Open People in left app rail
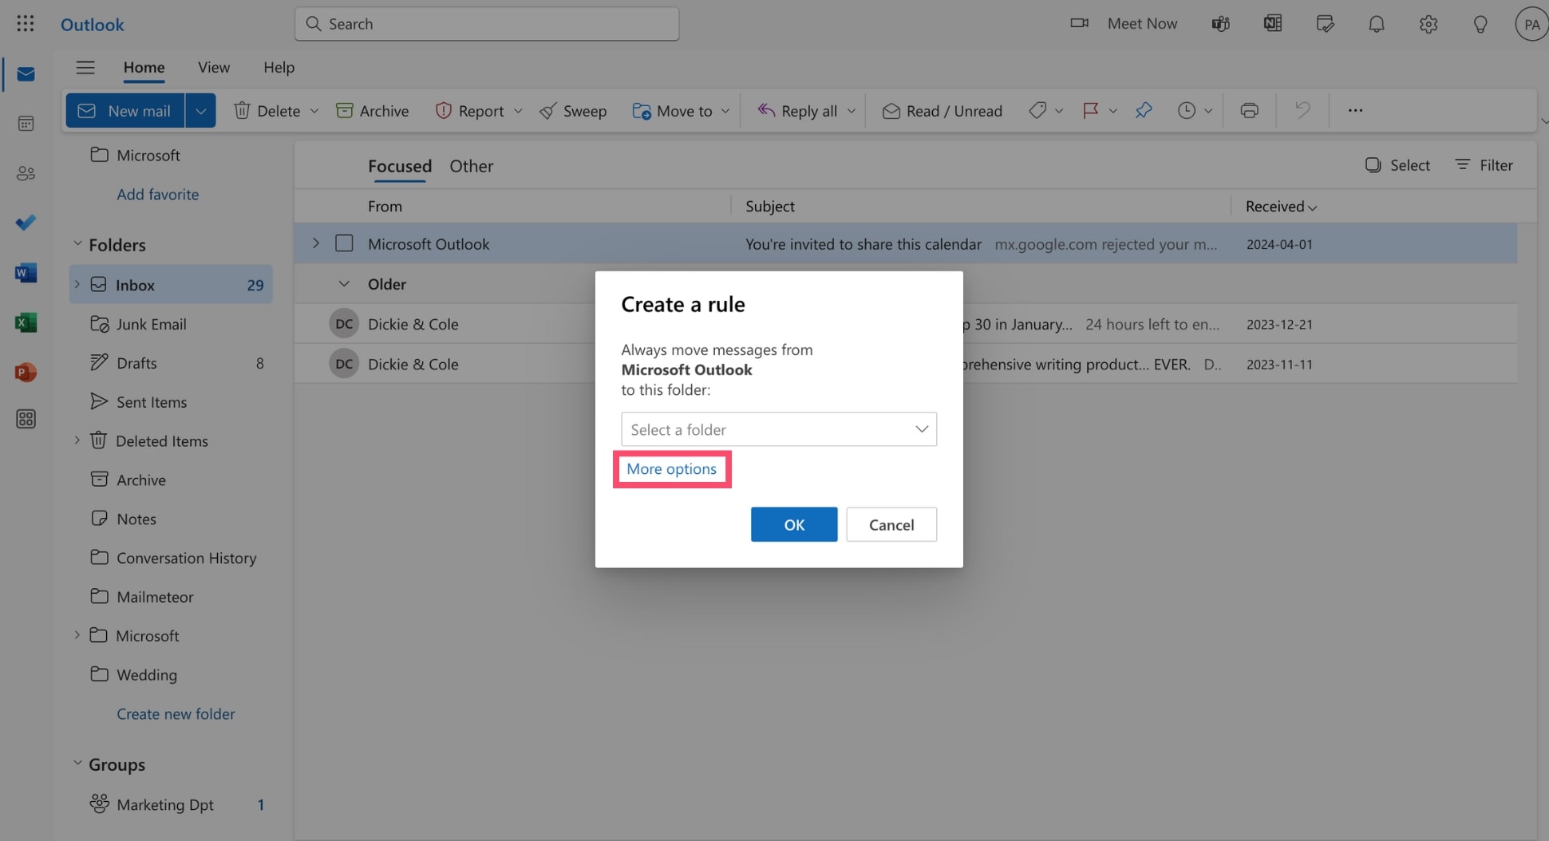The image size is (1549, 841). click(26, 173)
